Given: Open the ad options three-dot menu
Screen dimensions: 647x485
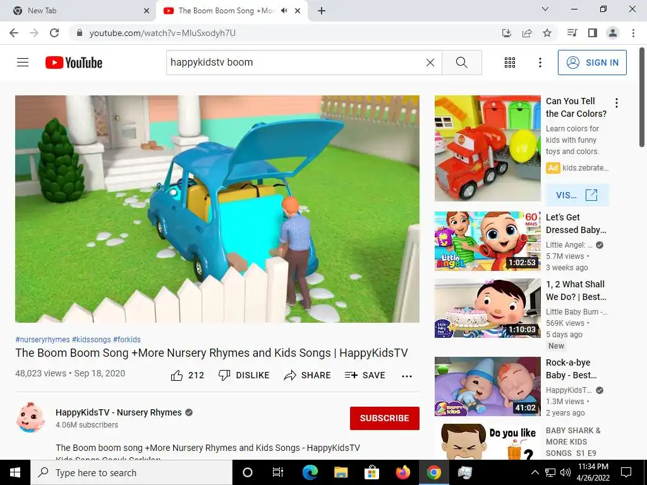Looking at the screenshot, I should [x=617, y=103].
